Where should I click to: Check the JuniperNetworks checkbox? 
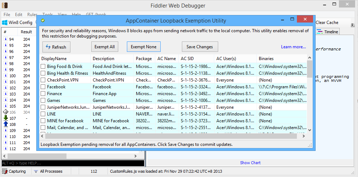[x=43, y=107]
